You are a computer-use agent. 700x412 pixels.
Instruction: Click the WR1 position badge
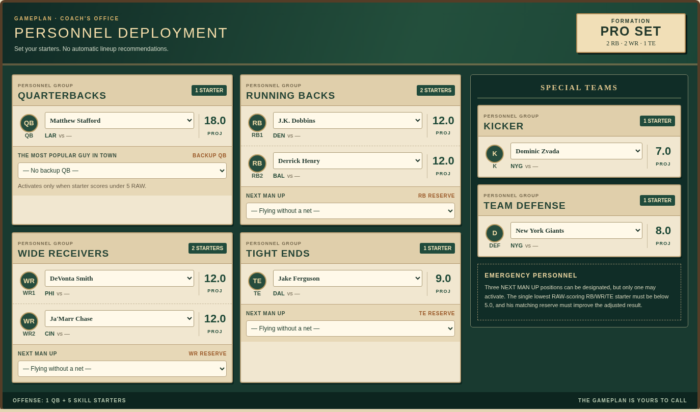coord(29,281)
